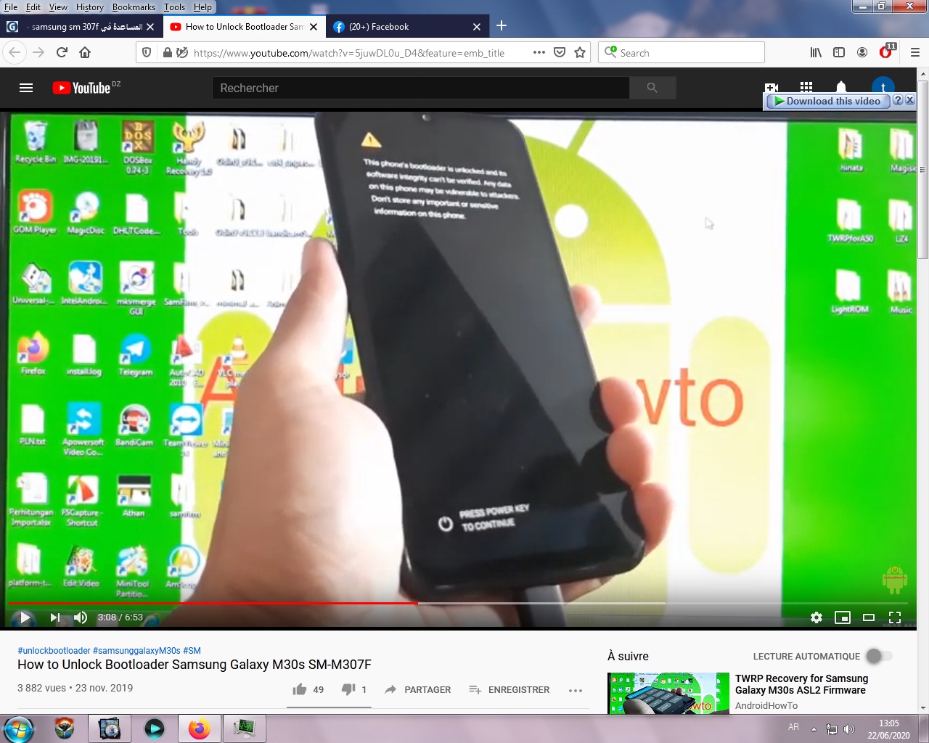Open TWRP Recovery for Samsung video title
Screen dimensions: 929x743
[x=801, y=684]
